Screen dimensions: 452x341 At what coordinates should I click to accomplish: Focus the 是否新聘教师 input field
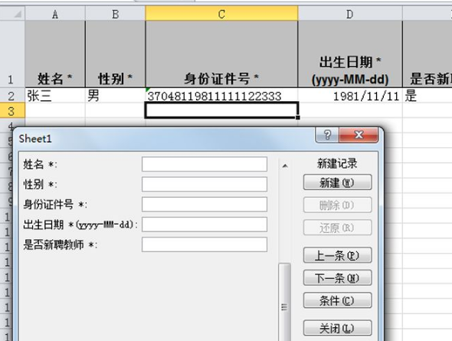[x=205, y=244]
